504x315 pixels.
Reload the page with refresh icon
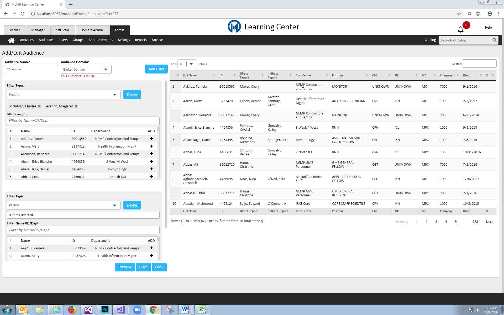23,14
